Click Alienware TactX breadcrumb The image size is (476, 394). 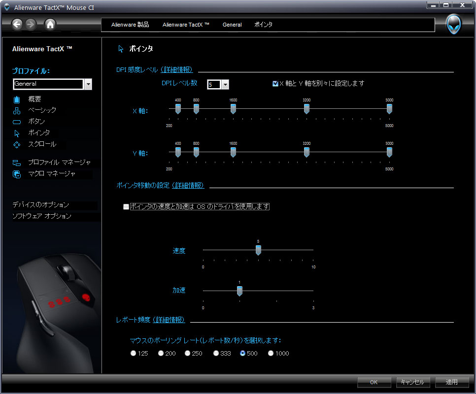point(186,25)
